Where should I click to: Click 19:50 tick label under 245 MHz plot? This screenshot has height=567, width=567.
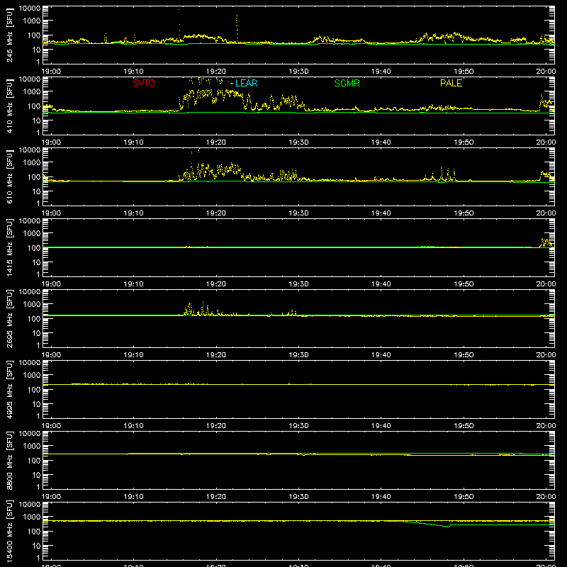[464, 72]
